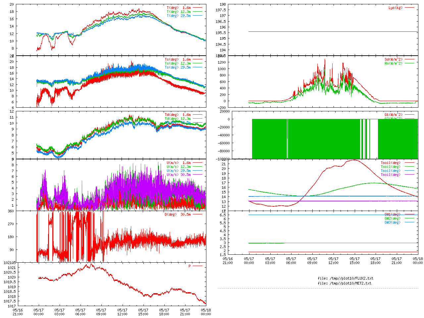Click the red line sample beside T(deg) 1.6m
The width and height of the screenshot is (424, 318).
(x=197, y=8)
